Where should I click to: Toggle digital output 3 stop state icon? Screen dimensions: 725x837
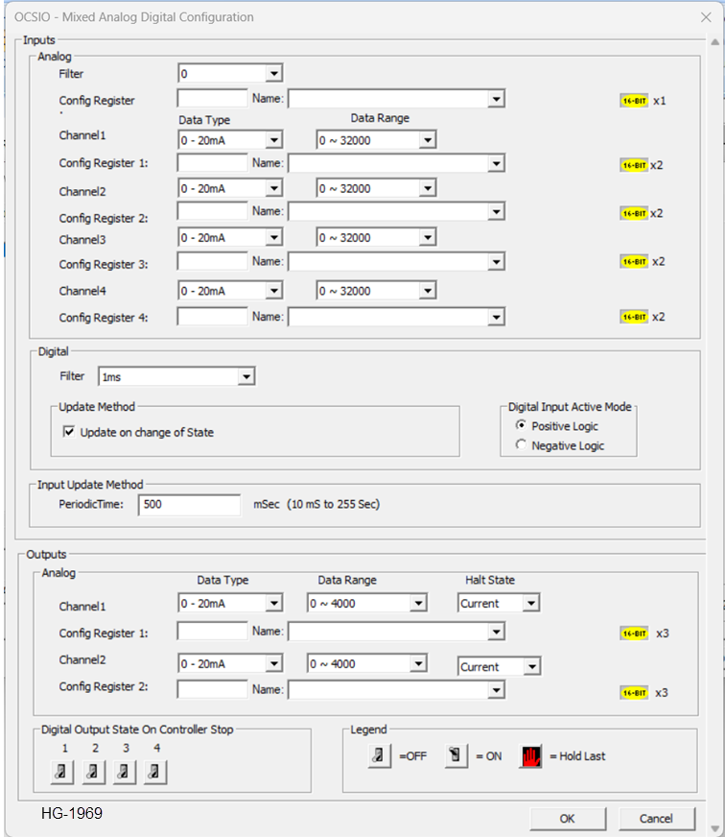pyautogui.click(x=125, y=771)
